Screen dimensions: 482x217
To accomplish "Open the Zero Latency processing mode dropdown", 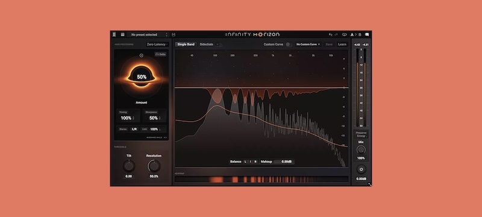I will pos(157,44).
